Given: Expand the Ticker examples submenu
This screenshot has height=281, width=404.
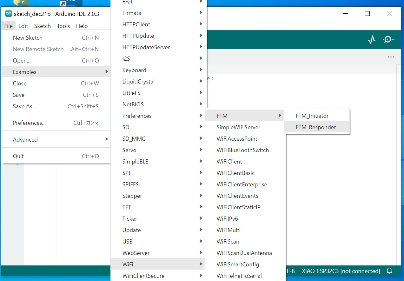Looking at the screenshot, I should (159, 219).
